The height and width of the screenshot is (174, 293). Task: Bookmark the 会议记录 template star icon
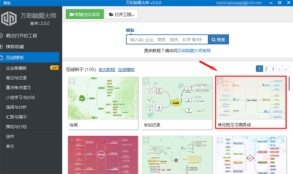(x=146, y=81)
